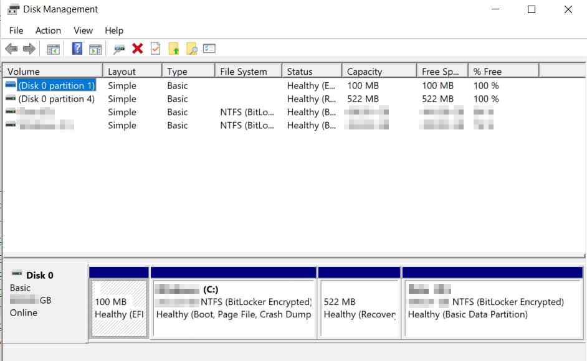This screenshot has height=361, width=587.
Task: Click the folder with green arrow icon
Action: 173,49
